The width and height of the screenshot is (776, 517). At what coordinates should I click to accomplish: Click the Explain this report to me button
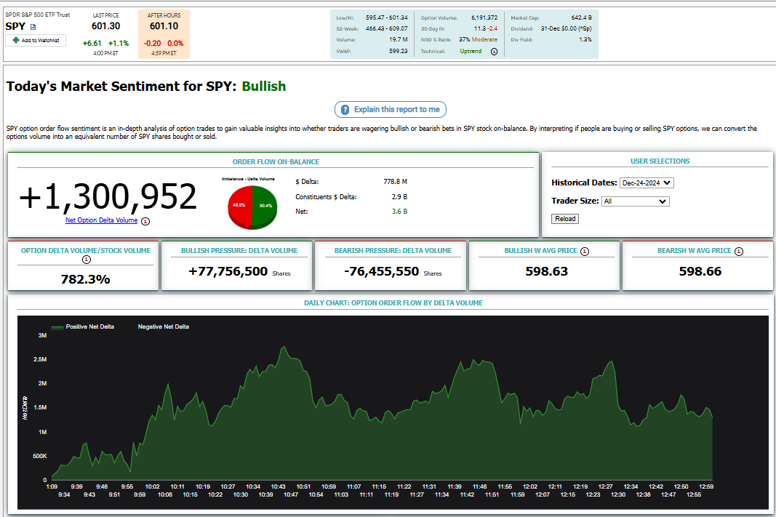click(391, 109)
